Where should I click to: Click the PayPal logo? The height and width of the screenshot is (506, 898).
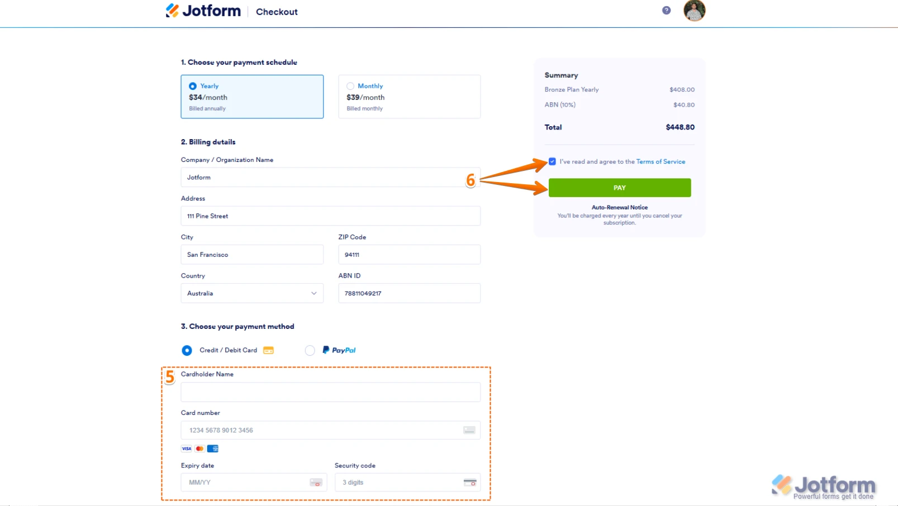point(339,350)
